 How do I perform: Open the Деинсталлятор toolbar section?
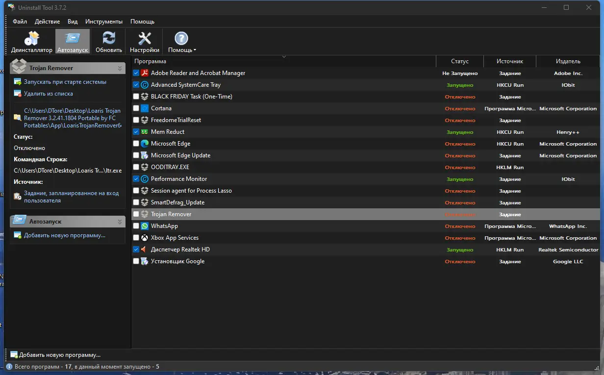coord(32,42)
